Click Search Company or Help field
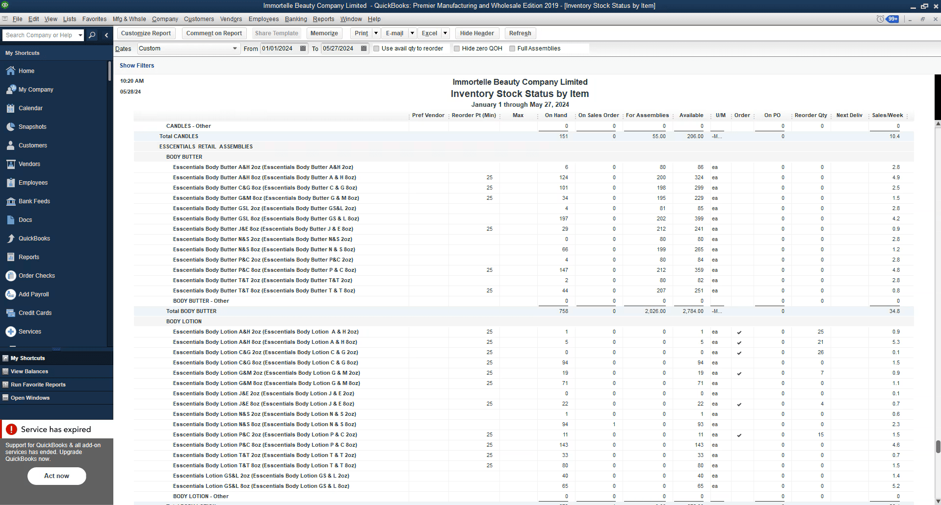941x505 pixels. pos(39,35)
